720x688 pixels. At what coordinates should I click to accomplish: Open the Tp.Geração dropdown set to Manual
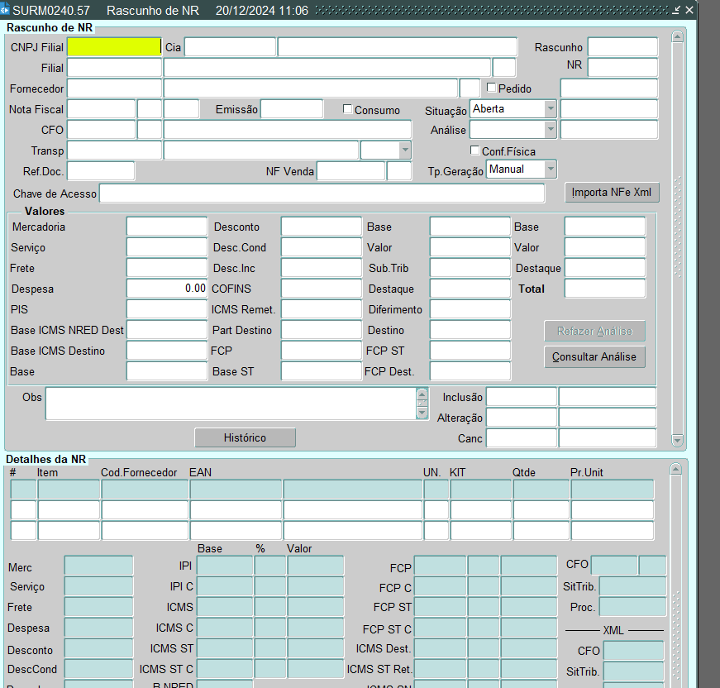point(550,170)
